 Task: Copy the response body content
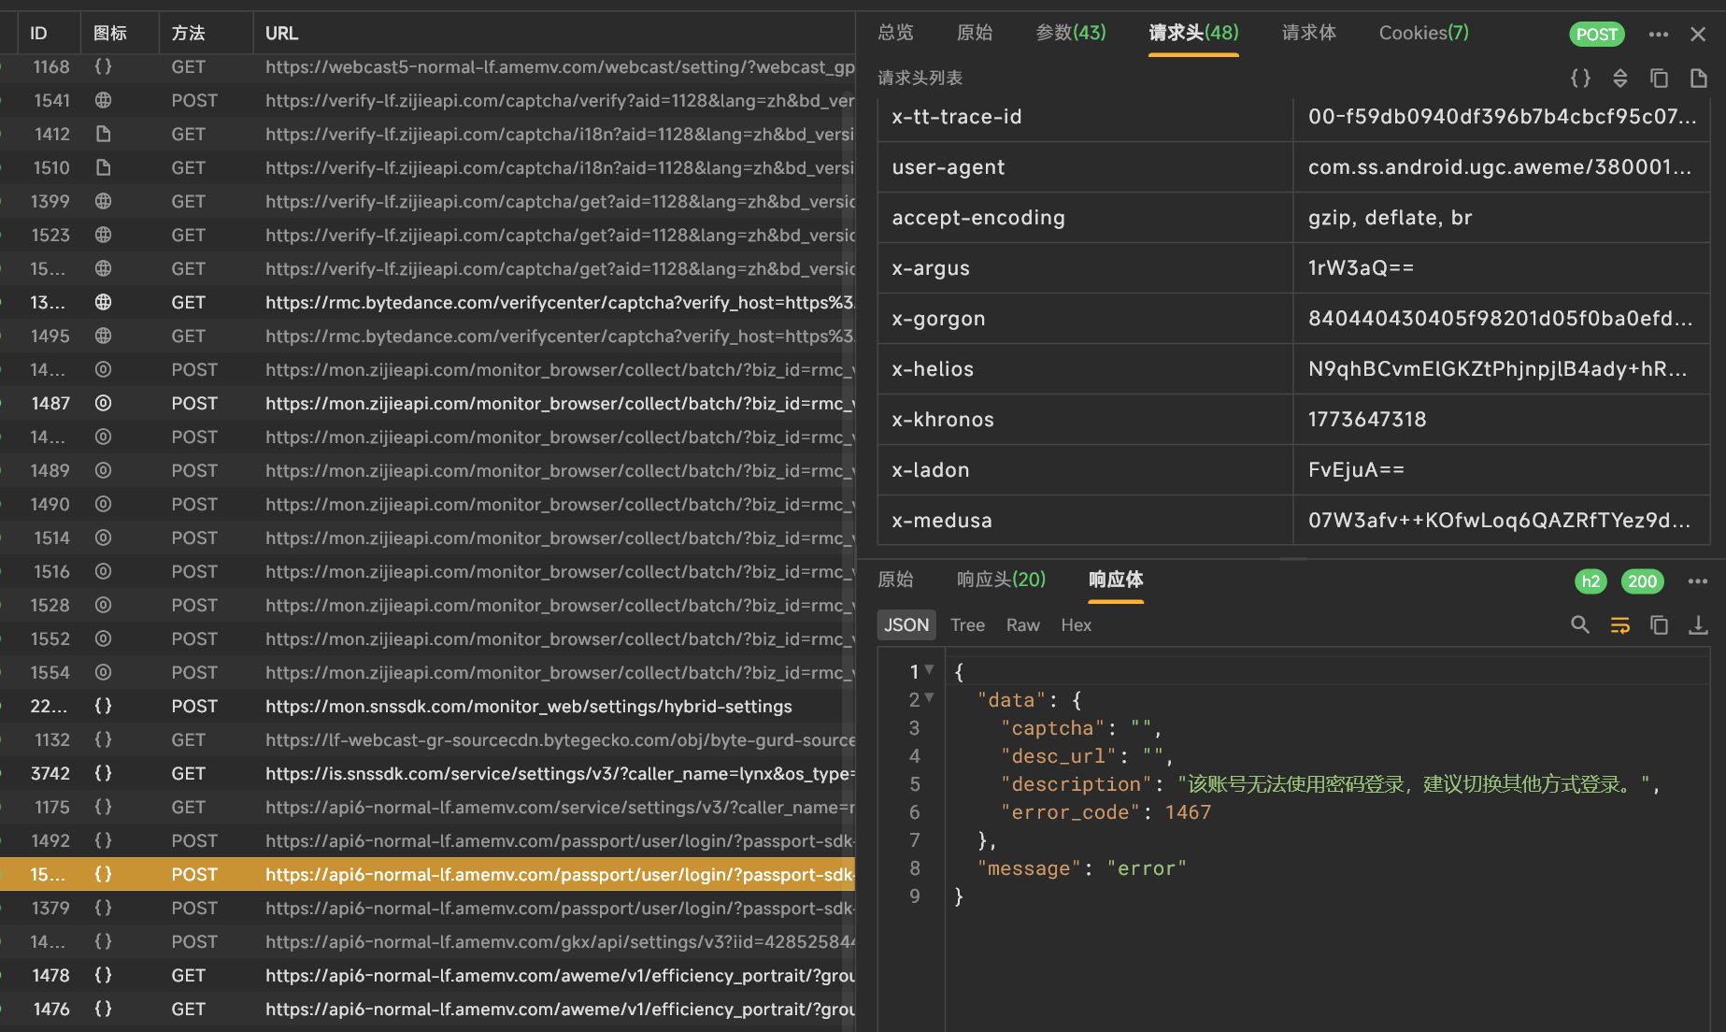click(1659, 624)
